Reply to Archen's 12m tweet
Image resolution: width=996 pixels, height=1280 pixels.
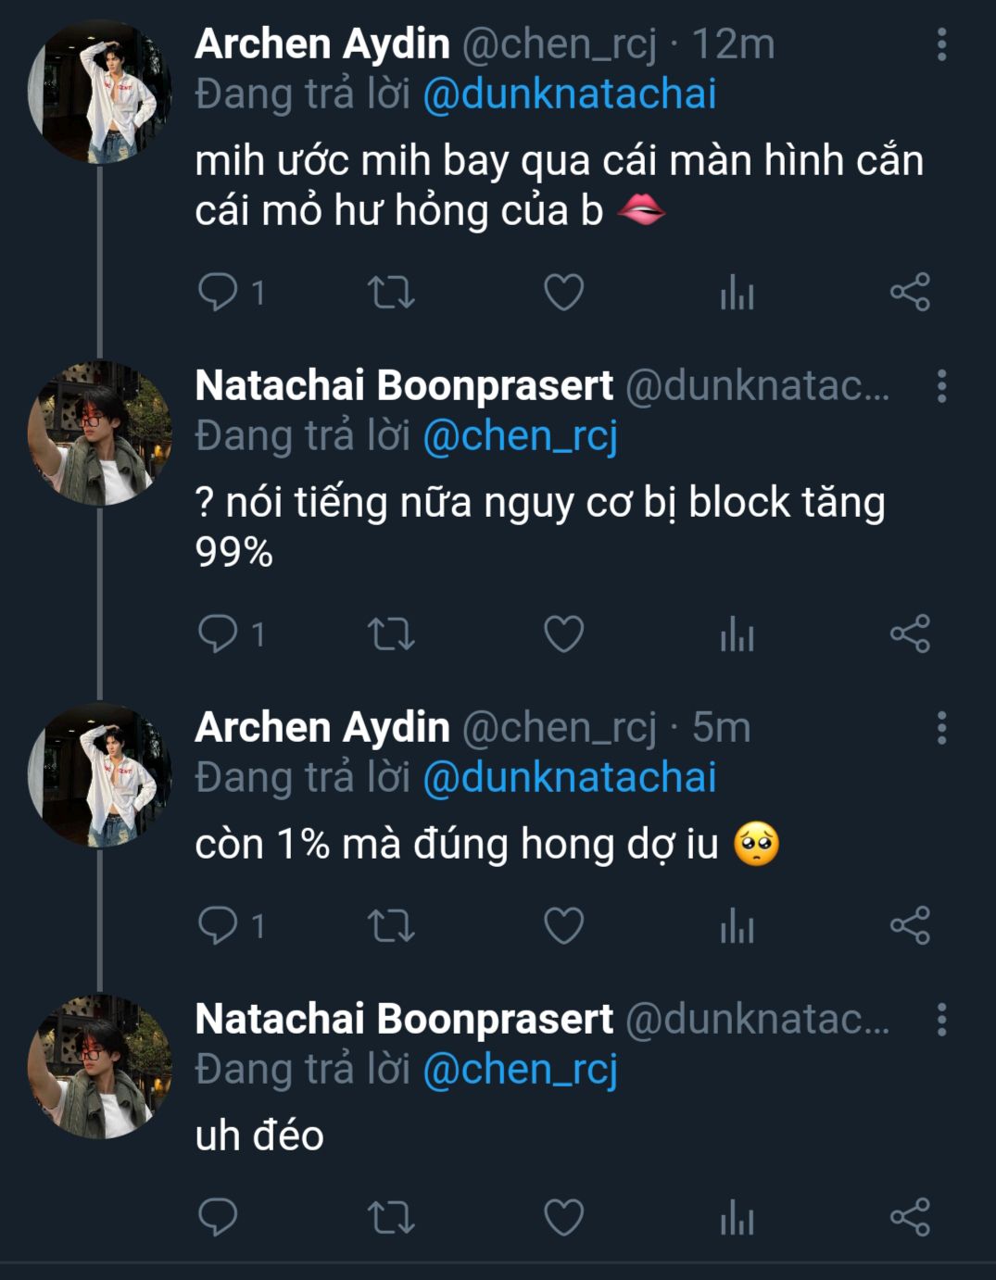[218, 293]
